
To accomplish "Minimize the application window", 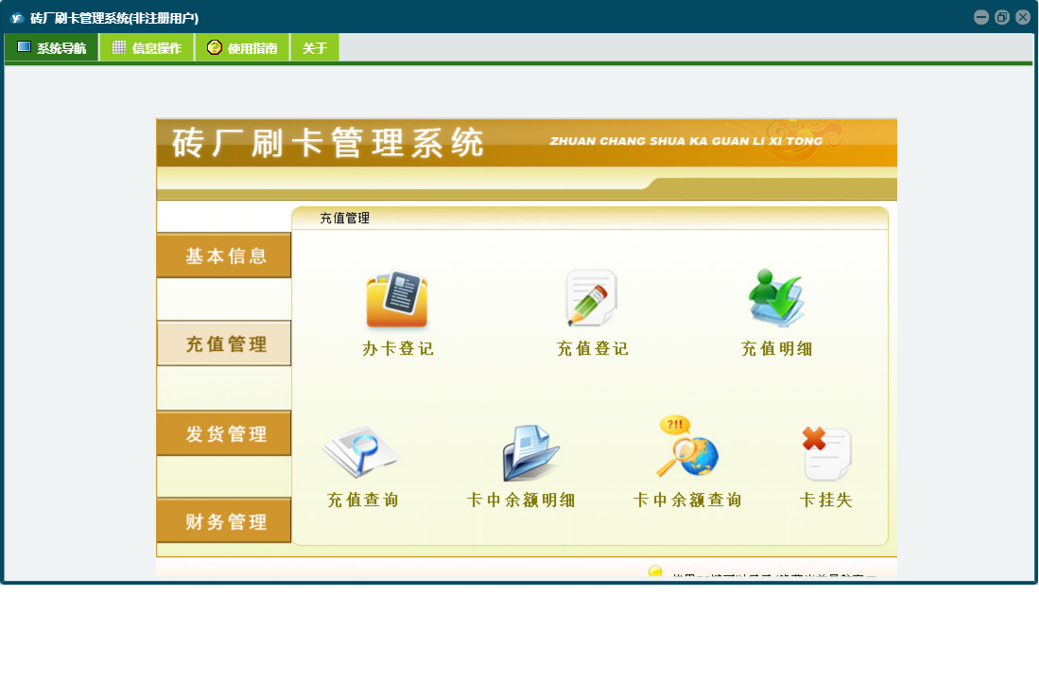I will 981,17.
